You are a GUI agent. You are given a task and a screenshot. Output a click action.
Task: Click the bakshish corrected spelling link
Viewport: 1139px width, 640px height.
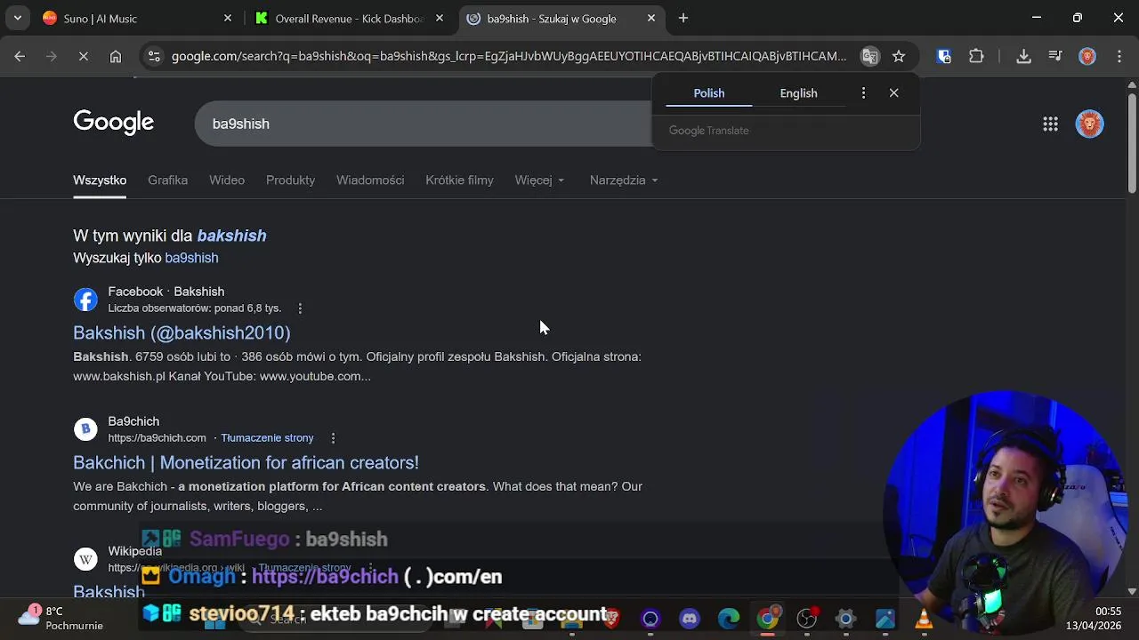231,236
